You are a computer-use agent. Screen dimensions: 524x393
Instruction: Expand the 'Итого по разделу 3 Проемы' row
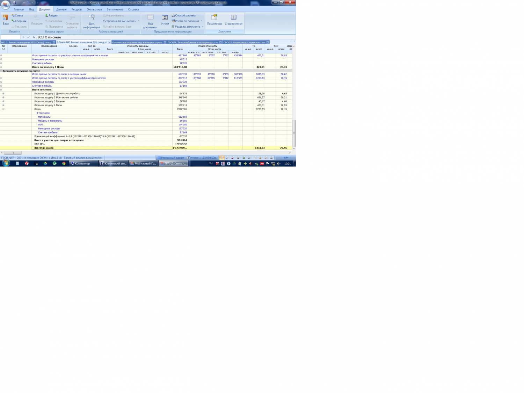click(3, 101)
